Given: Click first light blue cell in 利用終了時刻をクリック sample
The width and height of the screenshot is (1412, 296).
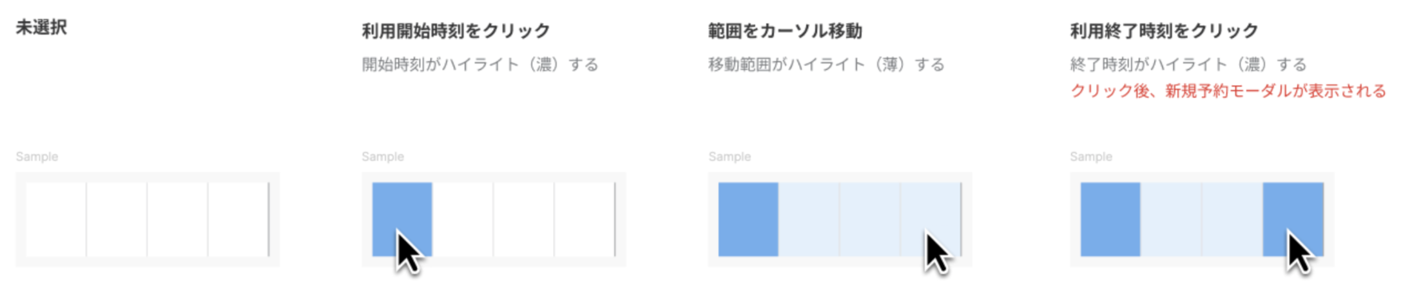Looking at the screenshot, I should coord(1171,219).
